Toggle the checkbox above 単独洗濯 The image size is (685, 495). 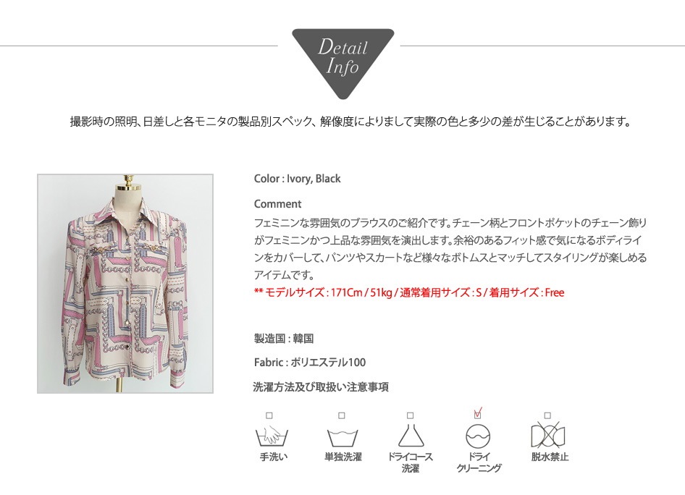(x=342, y=415)
